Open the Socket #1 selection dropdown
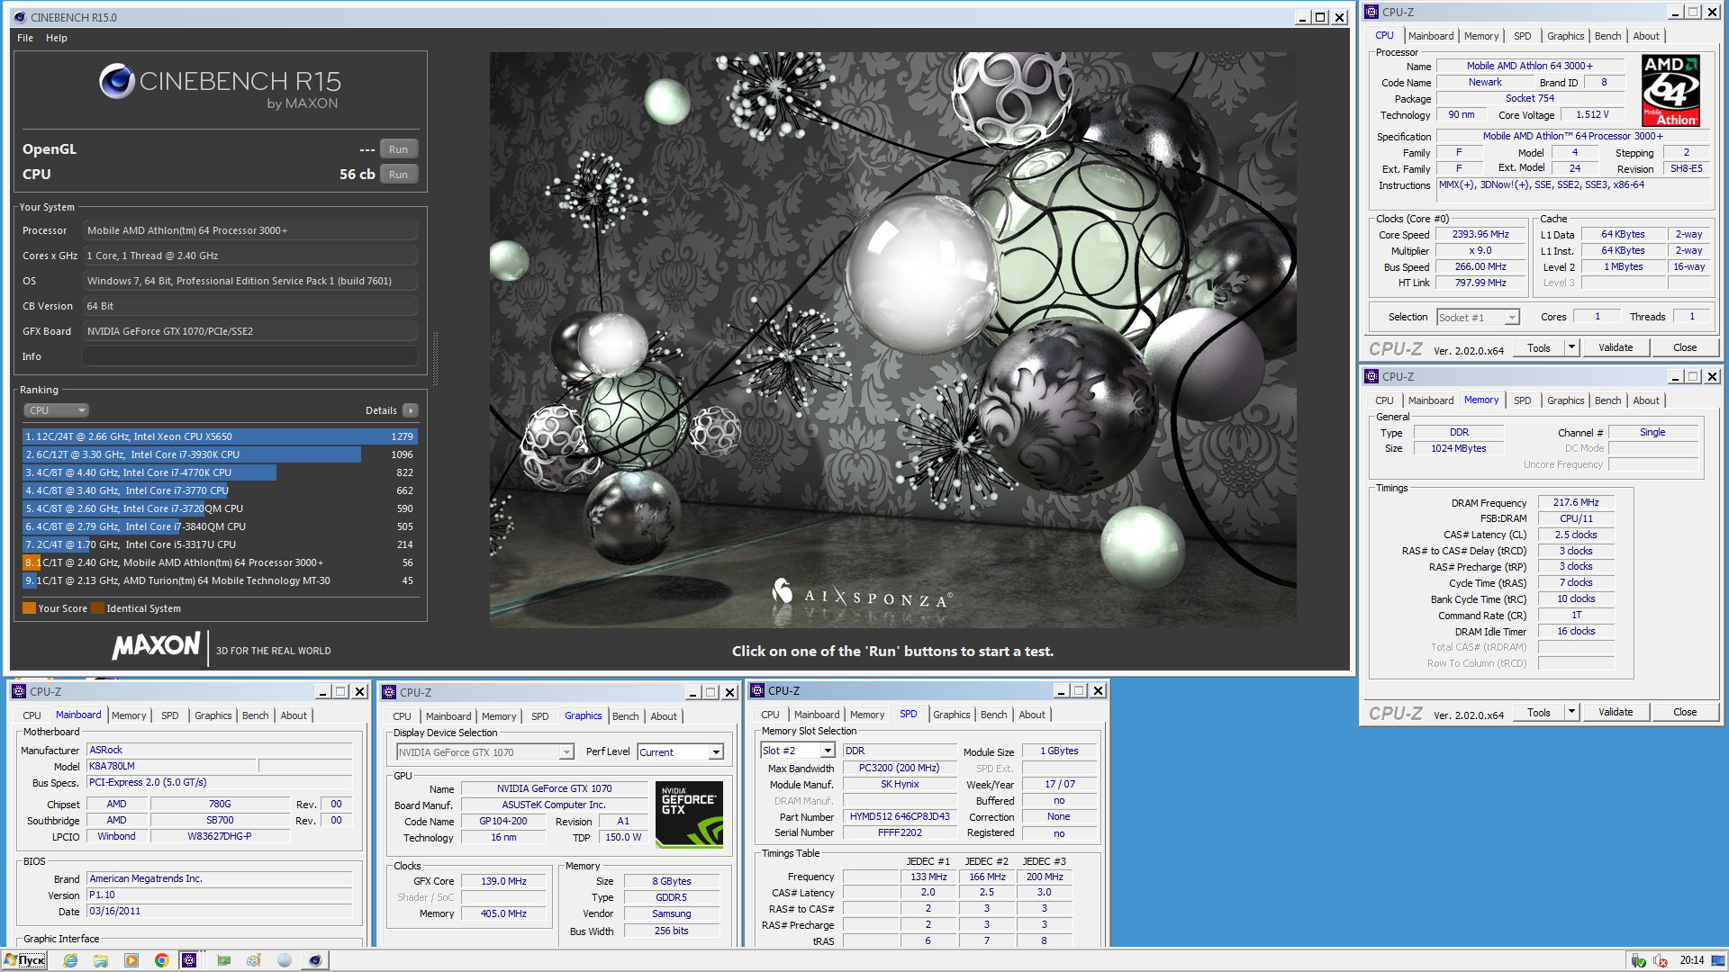The image size is (1729, 972). (1478, 318)
